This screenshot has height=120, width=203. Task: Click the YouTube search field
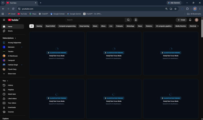click(x=95, y=20)
